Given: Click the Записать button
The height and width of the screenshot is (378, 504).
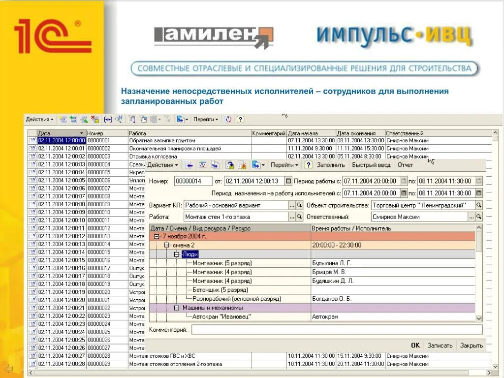Looking at the screenshot, I should 440,346.
